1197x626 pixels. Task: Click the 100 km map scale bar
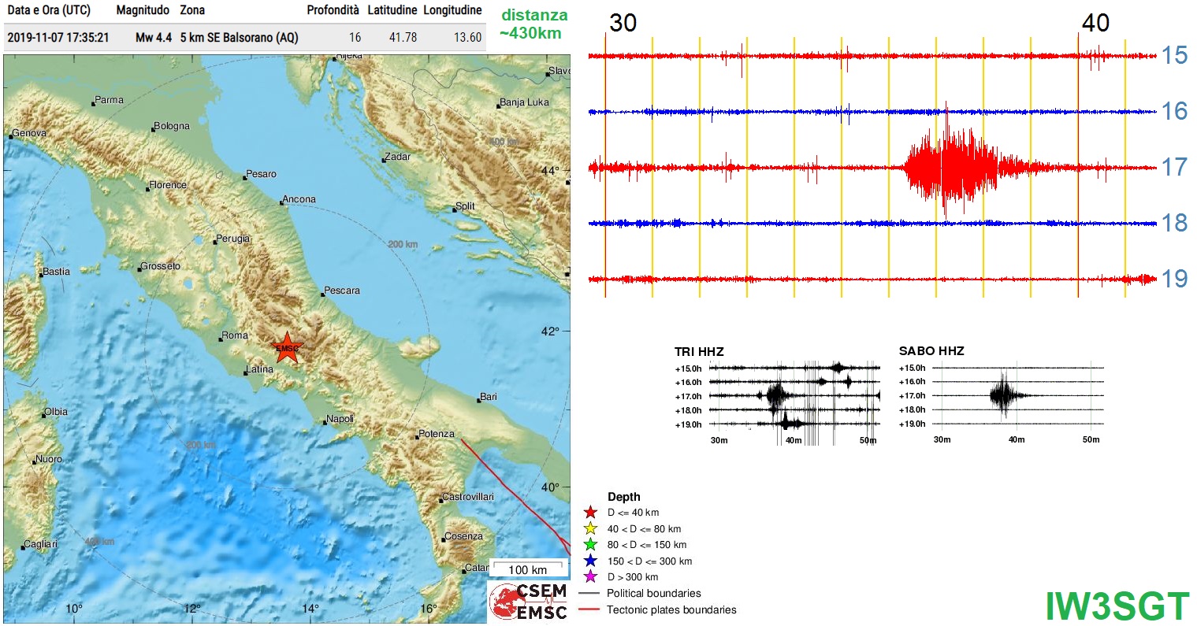pyautogui.click(x=528, y=568)
